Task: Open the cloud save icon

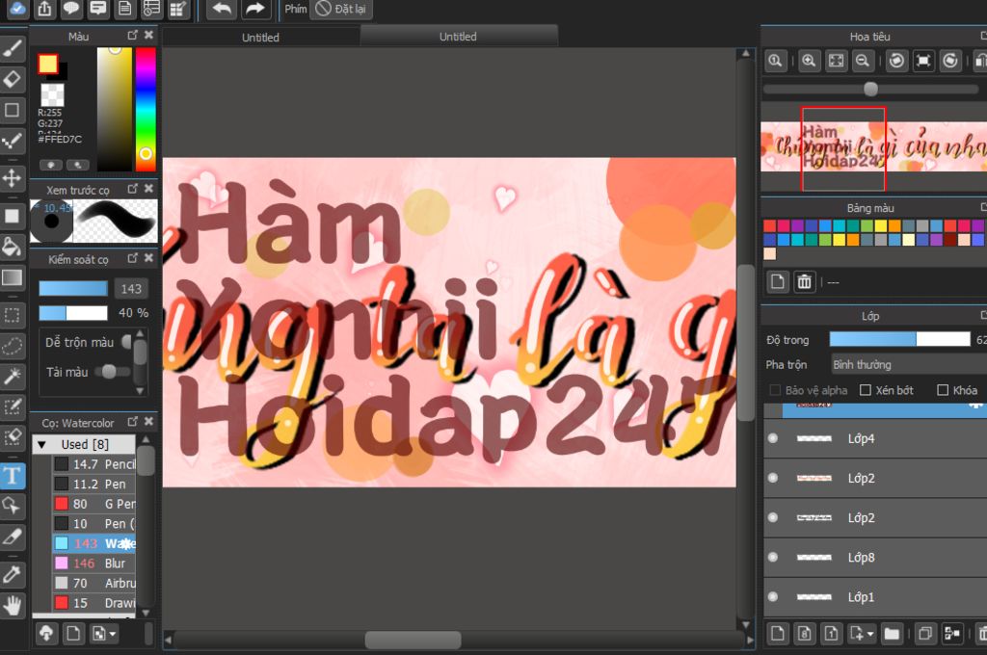Action: tap(17, 9)
